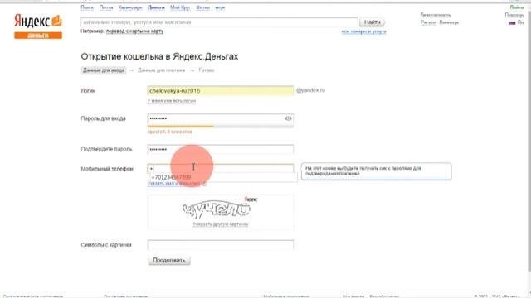Select the Данные для платежа step
531x298 pixels.
(x=162, y=70)
